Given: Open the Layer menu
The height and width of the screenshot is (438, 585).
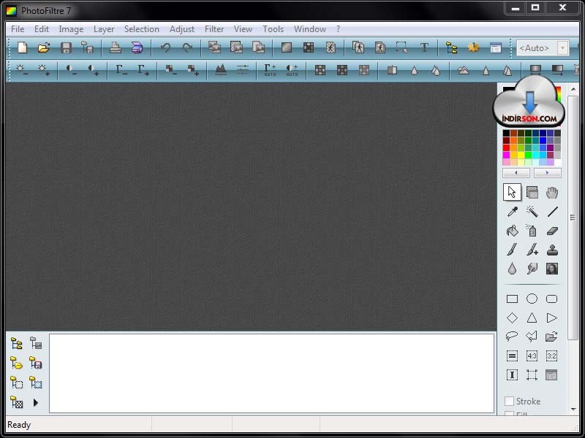Looking at the screenshot, I should [x=104, y=29].
